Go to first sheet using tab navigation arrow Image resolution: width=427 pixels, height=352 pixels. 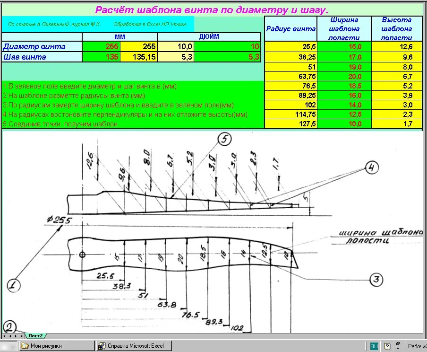click(4, 336)
